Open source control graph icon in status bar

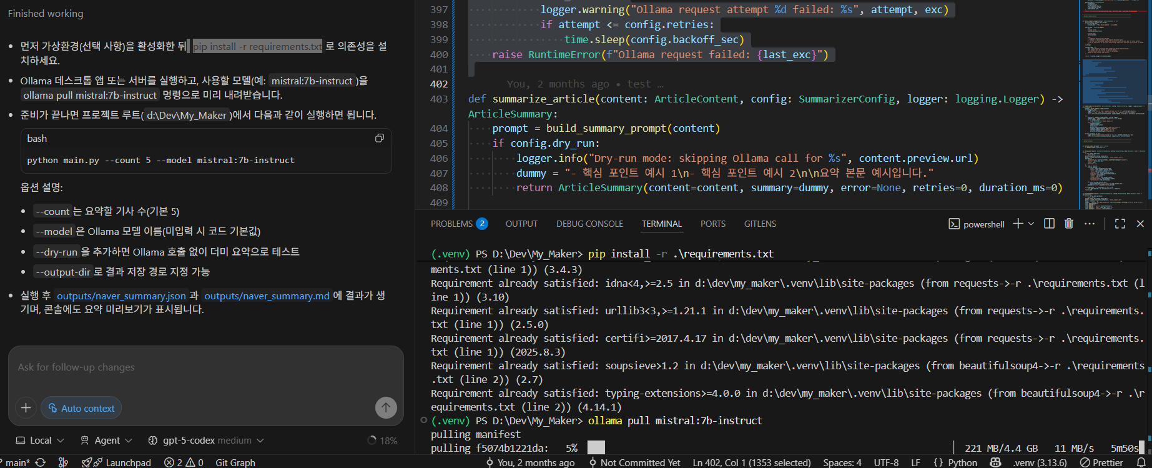[x=63, y=462]
